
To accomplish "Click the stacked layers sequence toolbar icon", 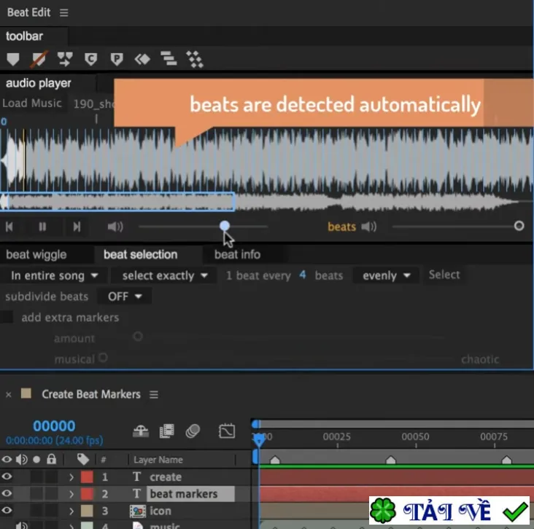I will pos(169,58).
